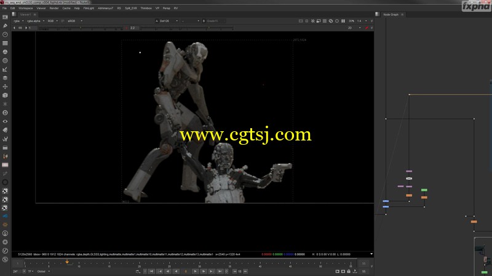Open the A input Dot126 dropdown

click(169, 21)
